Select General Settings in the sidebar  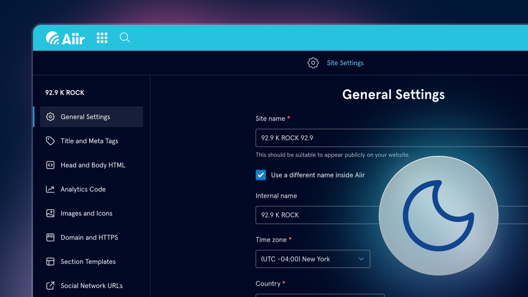[85, 117]
